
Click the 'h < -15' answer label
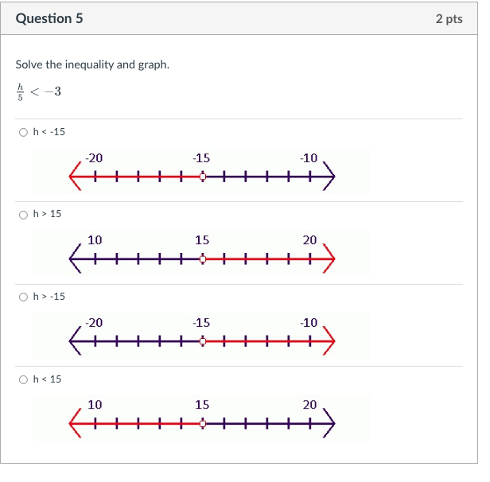click(49, 132)
